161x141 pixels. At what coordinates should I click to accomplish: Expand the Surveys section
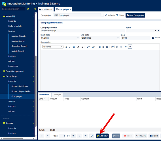(33, 123)
